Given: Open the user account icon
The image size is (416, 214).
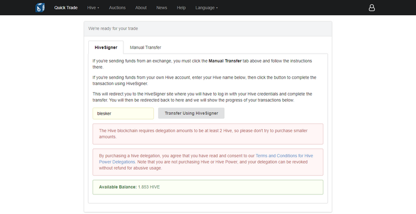Looking at the screenshot, I should [372, 8].
